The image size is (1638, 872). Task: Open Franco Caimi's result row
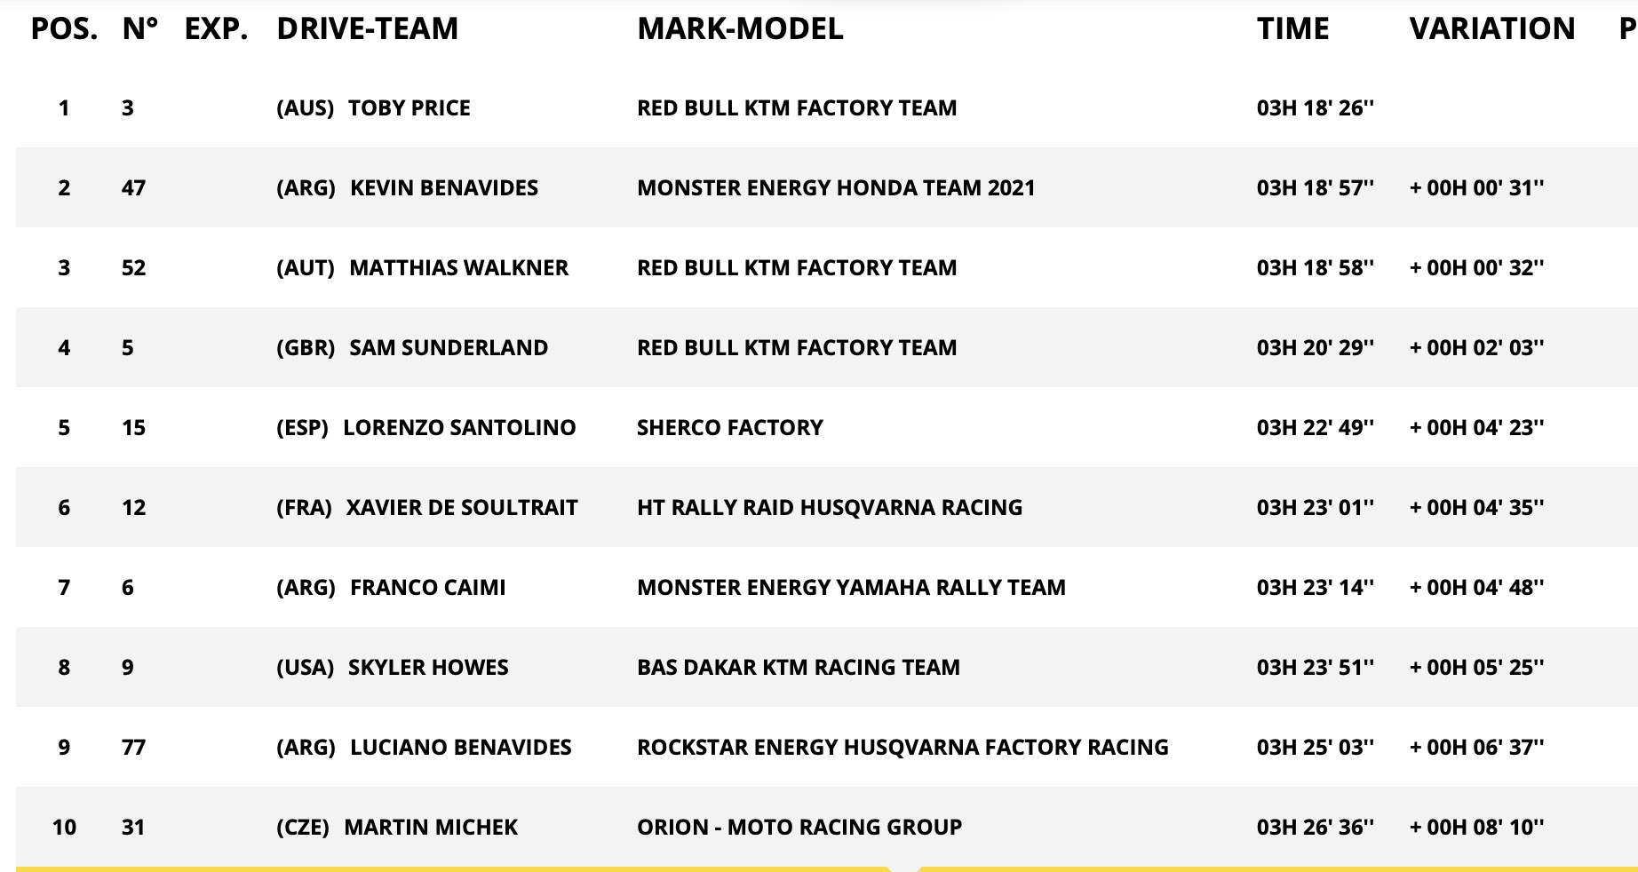tap(427, 588)
